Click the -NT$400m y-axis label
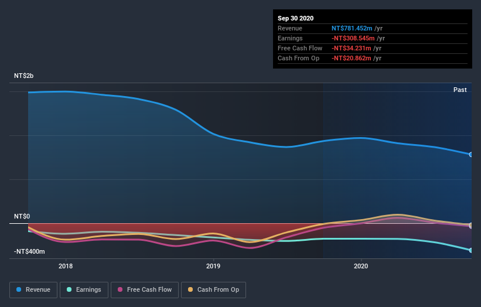 (29, 251)
